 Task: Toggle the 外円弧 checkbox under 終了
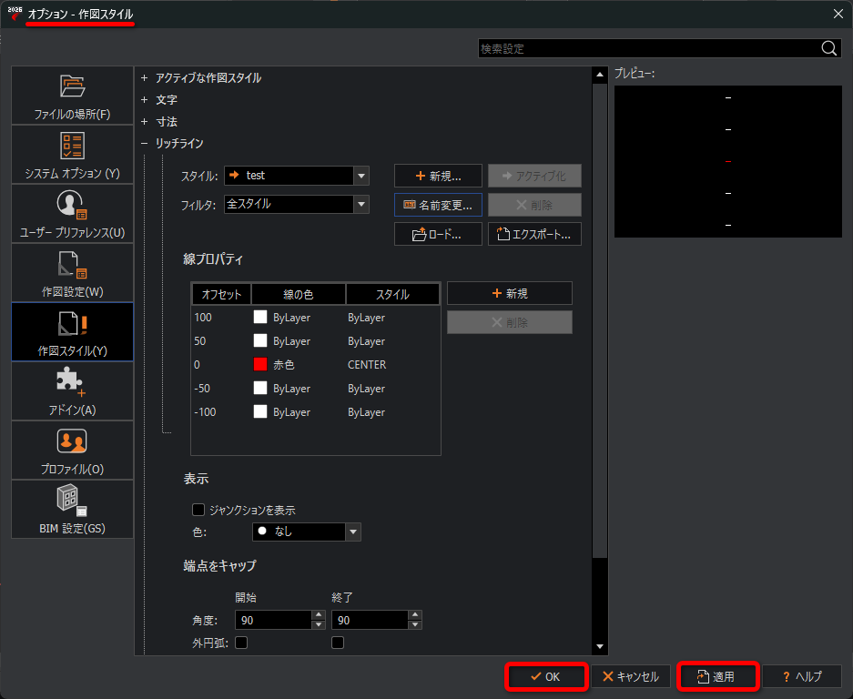[337, 643]
